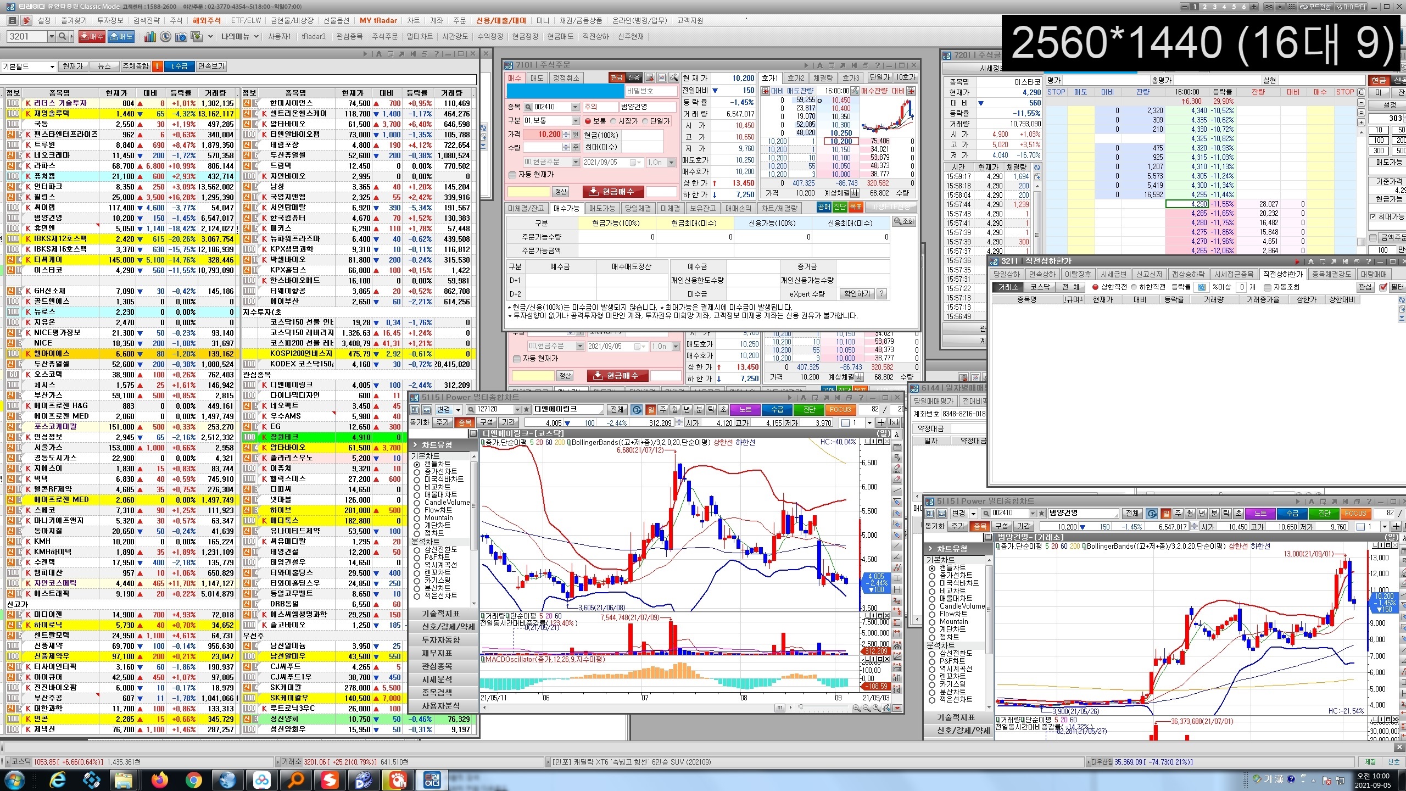Select 종가선차트 chart type in 디엔에이링크 chart
Image resolution: width=1406 pixels, height=791 pixels.
click(x=416, y=472)
